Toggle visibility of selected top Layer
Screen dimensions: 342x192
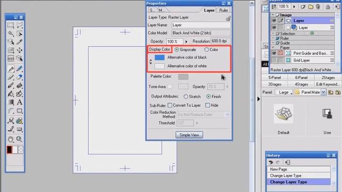click(274, 21)
